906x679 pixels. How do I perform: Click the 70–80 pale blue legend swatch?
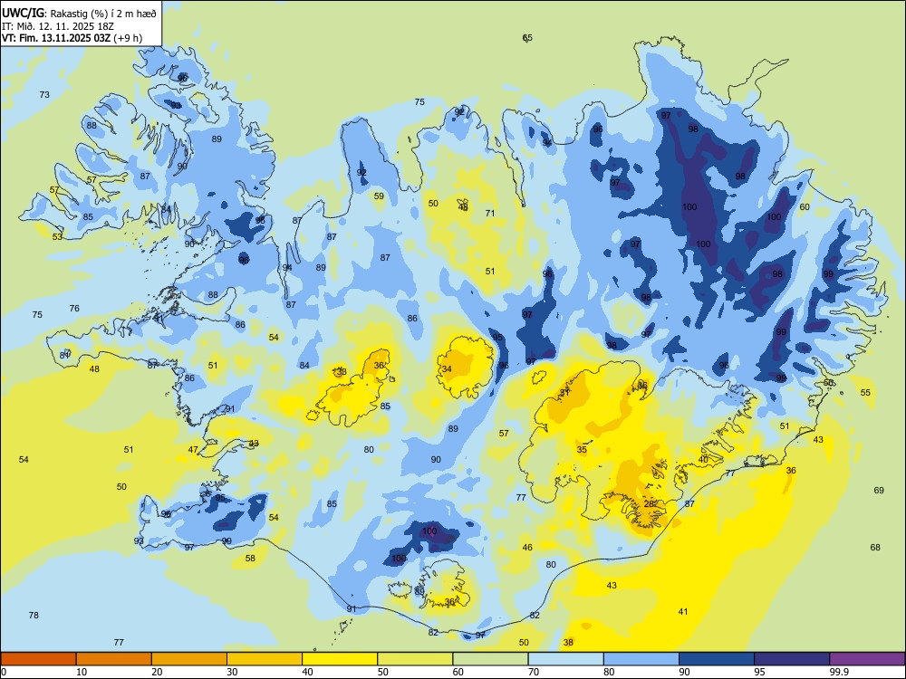(565, 659)
